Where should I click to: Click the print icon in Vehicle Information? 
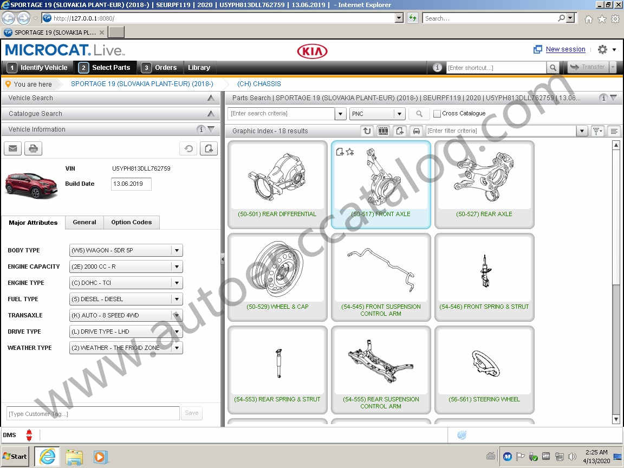[34, 148]
